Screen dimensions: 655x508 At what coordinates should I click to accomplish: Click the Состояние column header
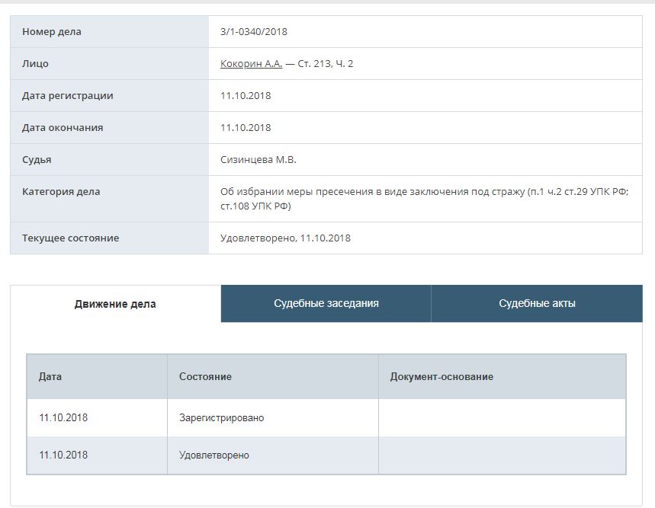point(205,377)
